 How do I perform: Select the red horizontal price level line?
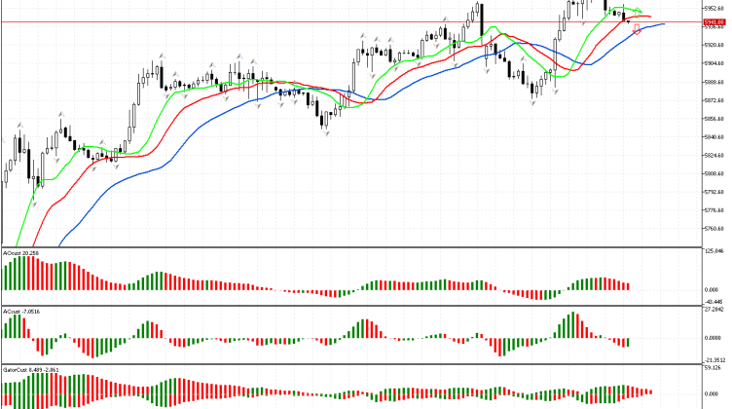click(x=292, y=21)
